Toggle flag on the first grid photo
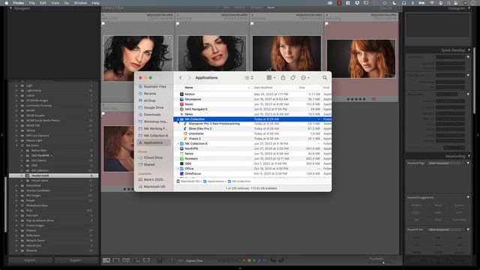This screenshot has width=480, height=270. pyautogui.click(x=103, y=23)
